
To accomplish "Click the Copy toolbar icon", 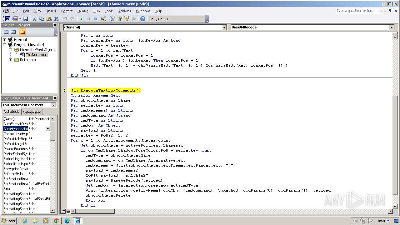I will click(42, 19).
